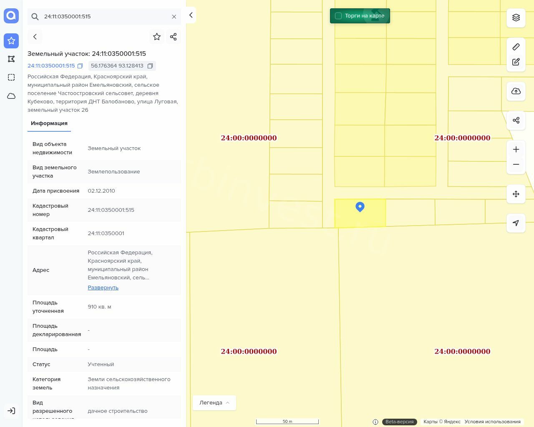Open favorites section in left sidebar
The height and width of the screenshot is (427, 534).
[11, 40]
